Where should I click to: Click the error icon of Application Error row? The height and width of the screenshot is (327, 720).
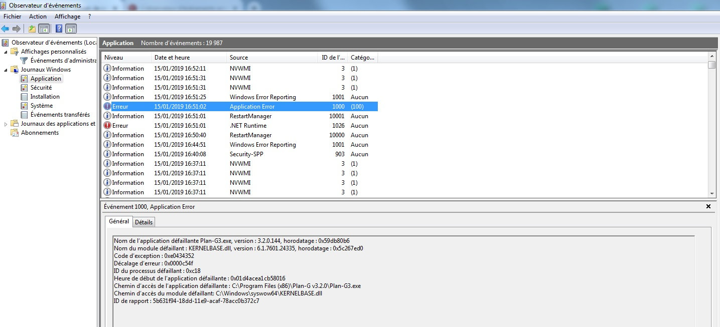point(107,107)
